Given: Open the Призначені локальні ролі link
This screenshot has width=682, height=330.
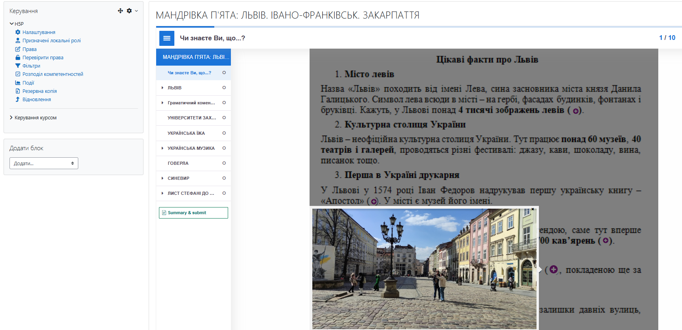Looking at the screenshot, I should click(51, 40).
